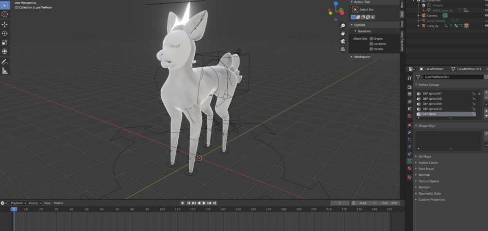
Task: Open the Keying dropdown in timeline
Action: tap(35, 203)
